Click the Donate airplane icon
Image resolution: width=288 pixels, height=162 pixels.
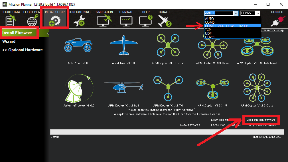(165, 21)
